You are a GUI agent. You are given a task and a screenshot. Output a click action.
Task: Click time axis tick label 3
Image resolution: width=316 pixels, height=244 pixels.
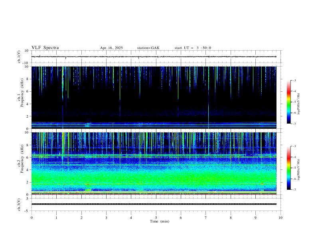(106, 218)
